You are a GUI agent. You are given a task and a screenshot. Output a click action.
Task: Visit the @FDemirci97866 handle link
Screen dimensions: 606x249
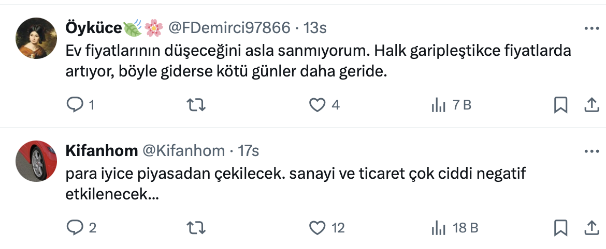[229, 28]
